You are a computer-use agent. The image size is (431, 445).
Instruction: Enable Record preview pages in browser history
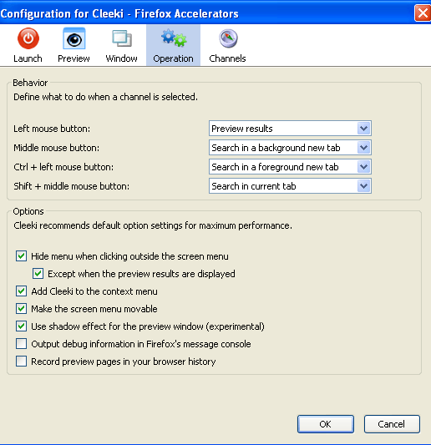[21, 362]
